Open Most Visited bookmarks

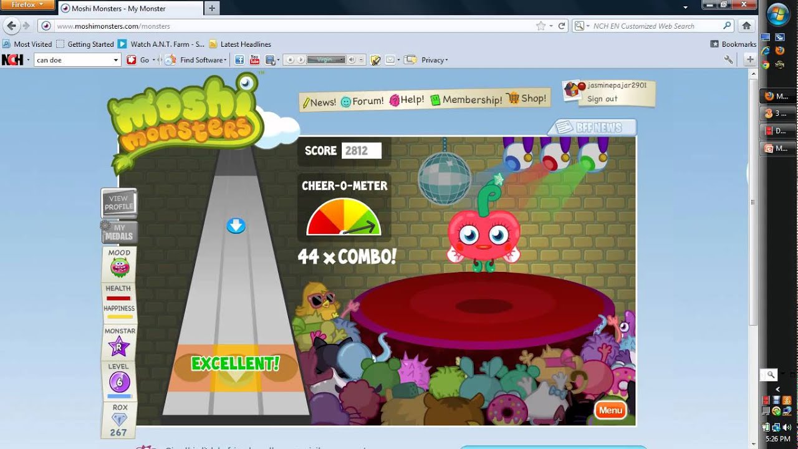(27, 44)
